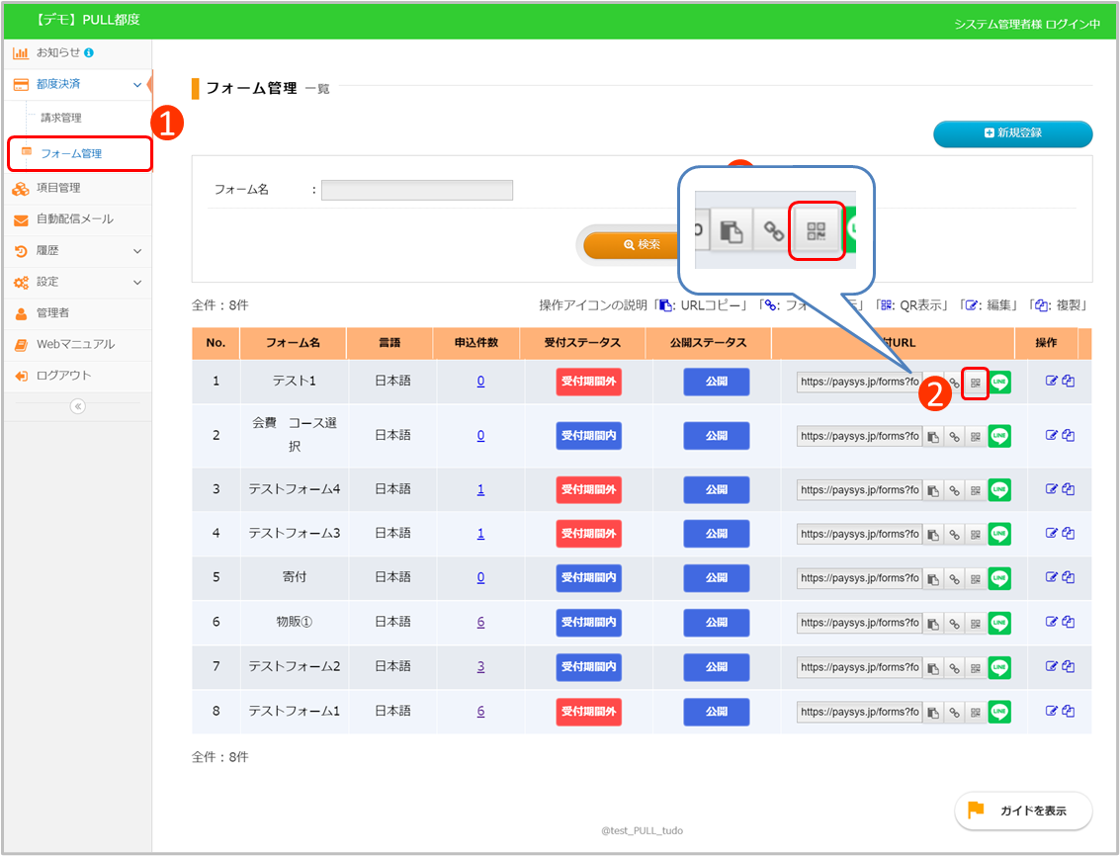Click LINE share icon for 寄付 row
Image resolution: width=1120 pixels, height=856 pixels.
click(x=999, y=578)
